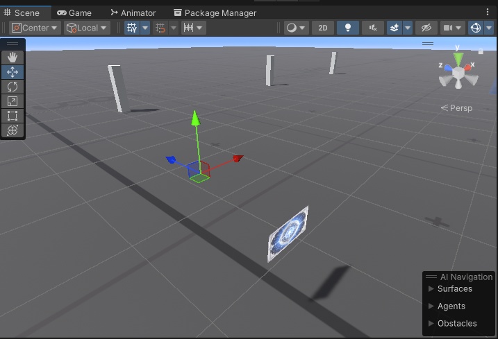The height and width of the screenshot is (339, 498).
Task: Click the center cube of orientation gizmo
Action: tap(458, 73)
